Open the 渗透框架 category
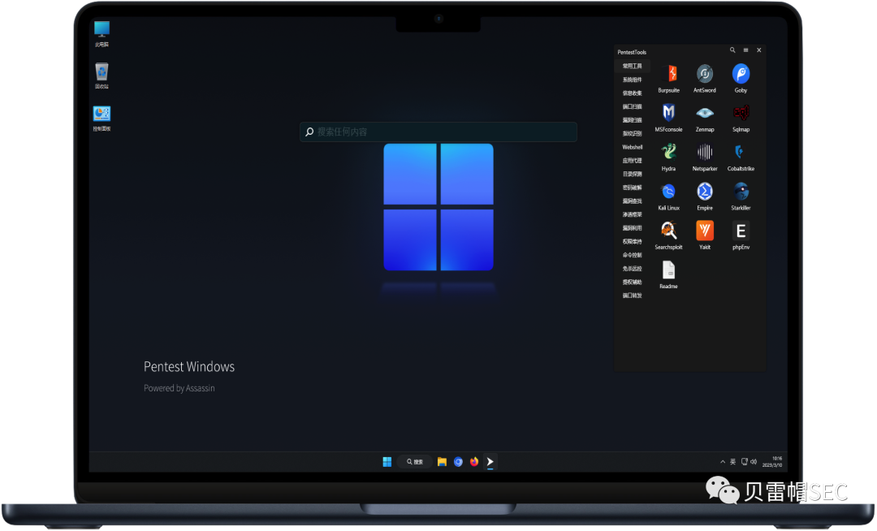Viewport: 877px width, 531px height. click(x=632, y=214)
